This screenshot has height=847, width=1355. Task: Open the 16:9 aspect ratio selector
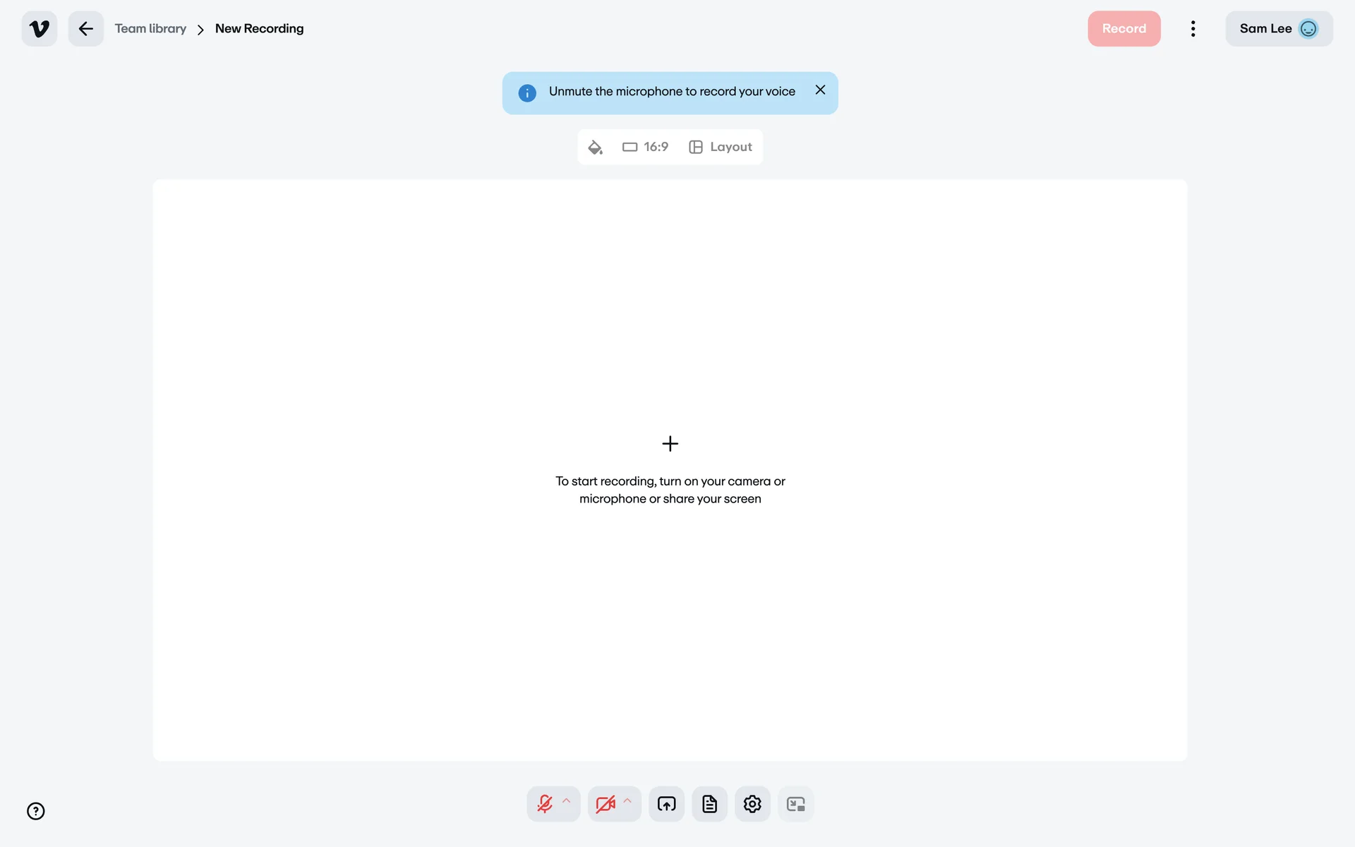coord(645,147)
